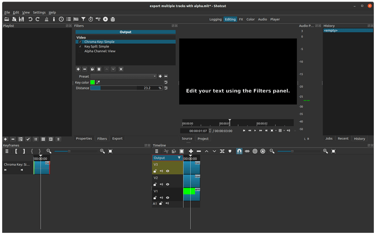
Task: Hide track V2 with its eye icon
Action: (x=168, y=184)
